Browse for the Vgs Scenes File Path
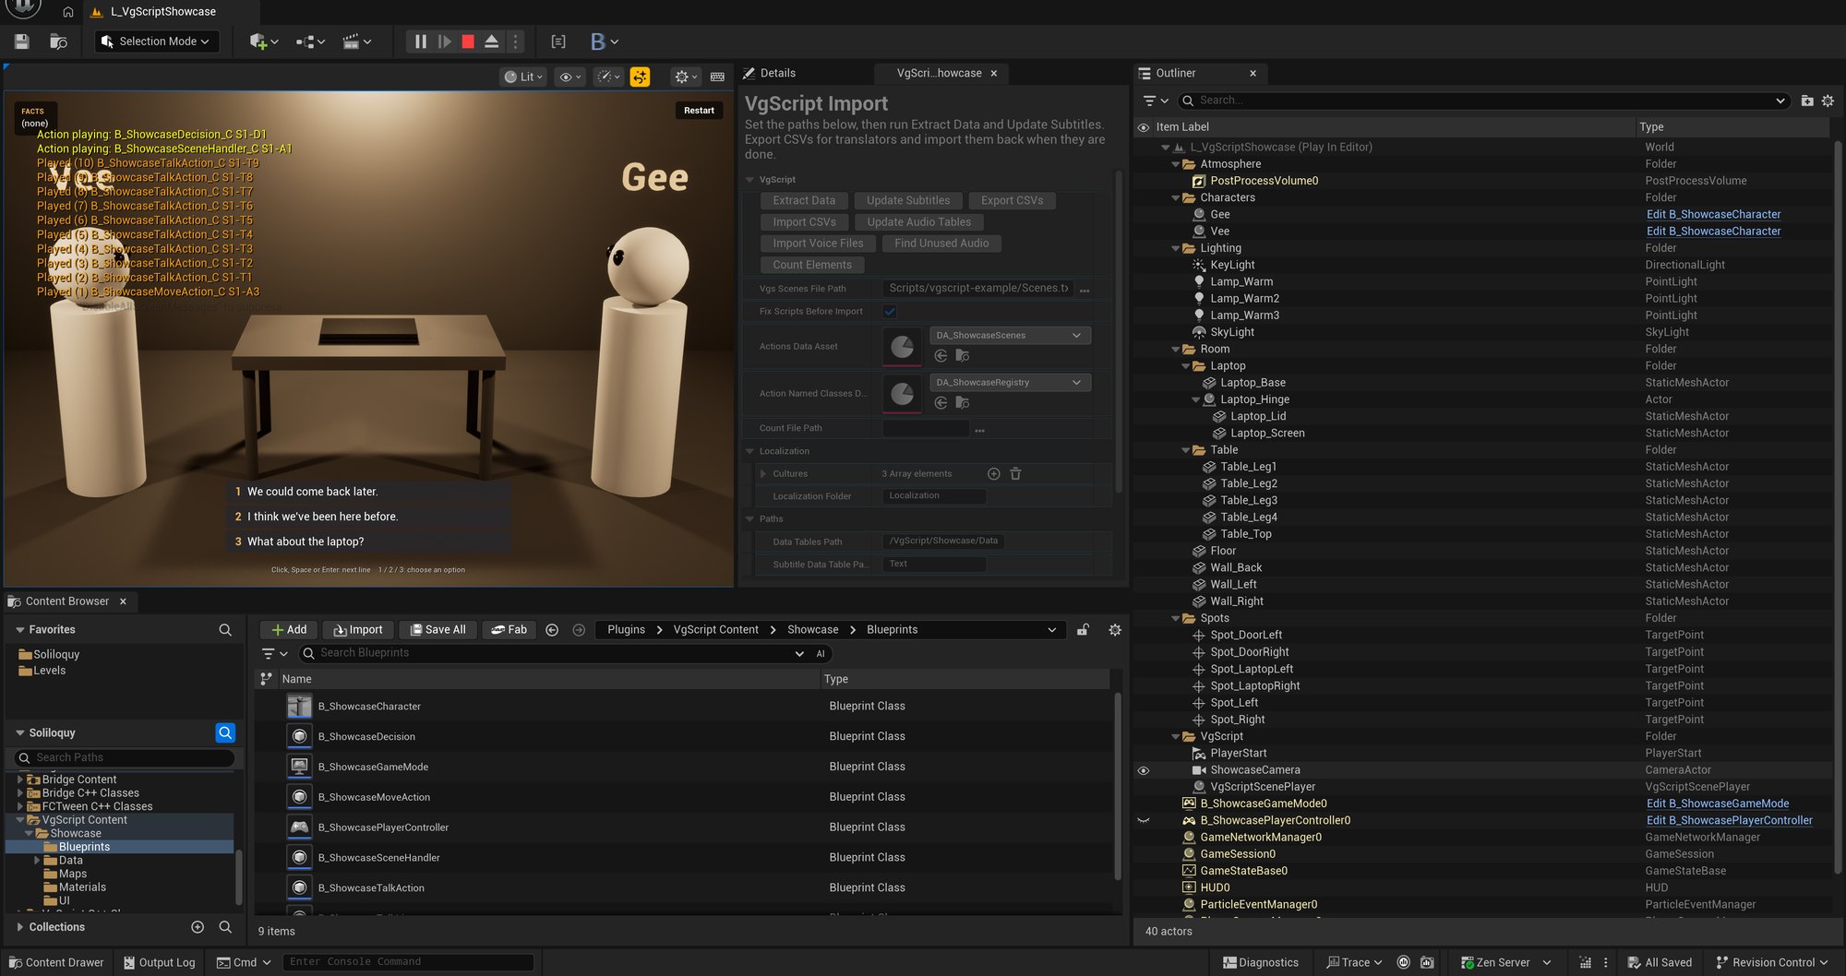This screenshot has width=1846, height=976. click(1085, 290)
